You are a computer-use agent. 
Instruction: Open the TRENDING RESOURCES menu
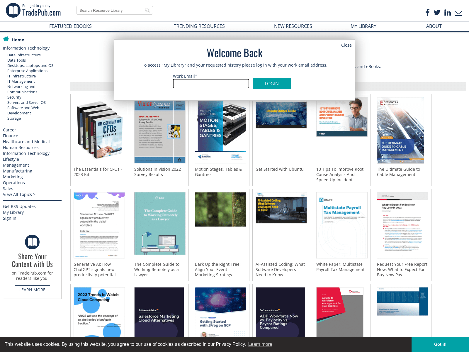pos(199,26)
